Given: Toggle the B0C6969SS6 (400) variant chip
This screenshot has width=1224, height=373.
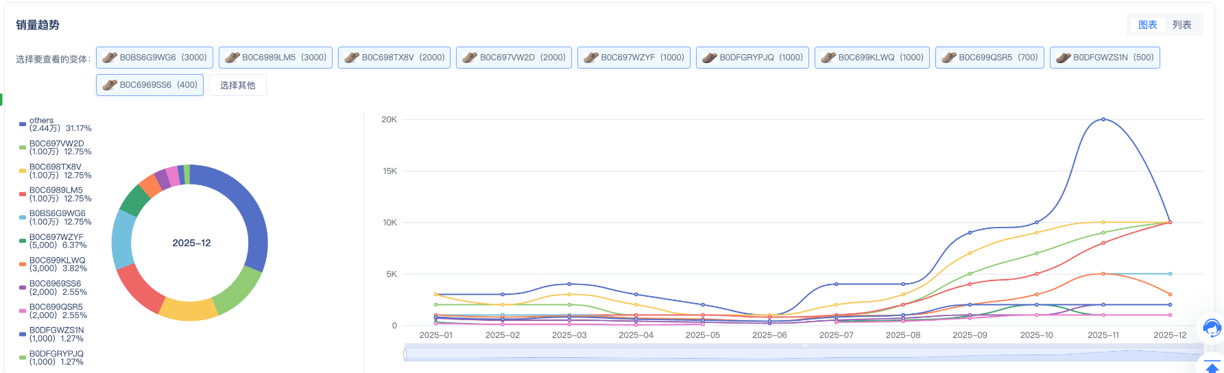Looking at the screenshot, I should click(x=149, y=85).
